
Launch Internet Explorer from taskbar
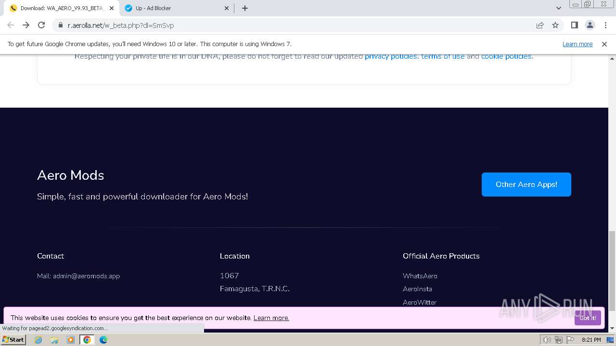click(x=38, y=340)
